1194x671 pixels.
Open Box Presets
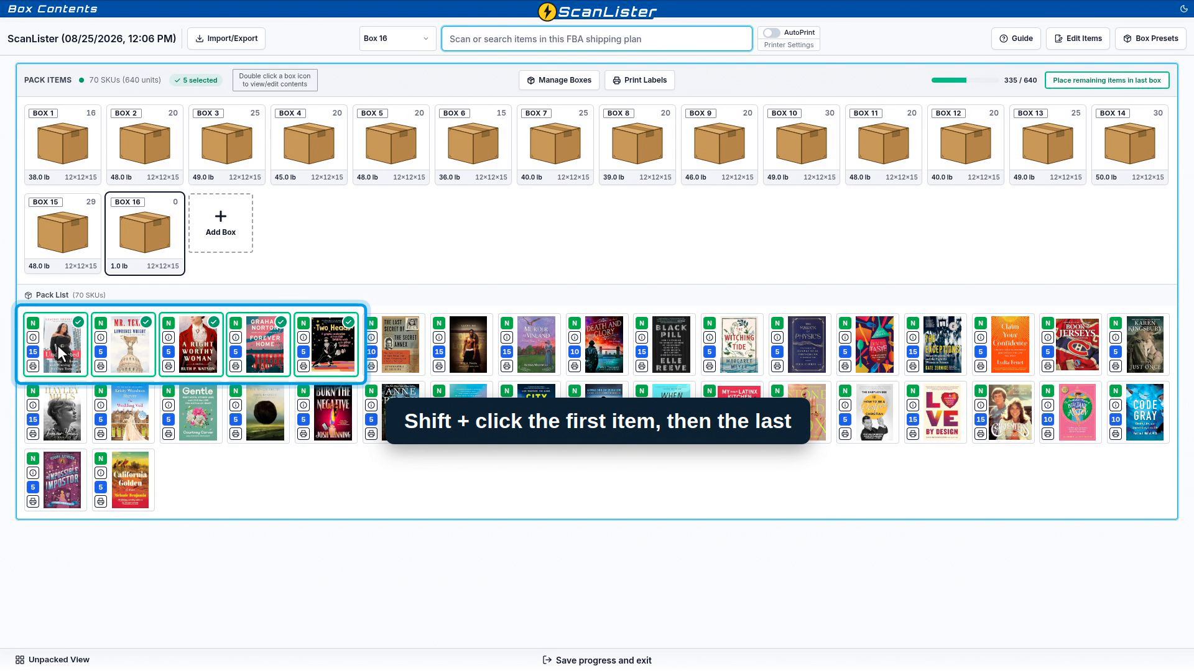pyautogui.click(x=1150, y=39)
